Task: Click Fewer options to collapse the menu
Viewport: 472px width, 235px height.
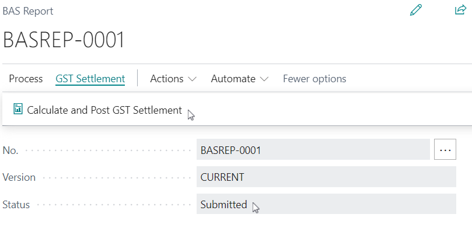Action: (x=314, y=79)
